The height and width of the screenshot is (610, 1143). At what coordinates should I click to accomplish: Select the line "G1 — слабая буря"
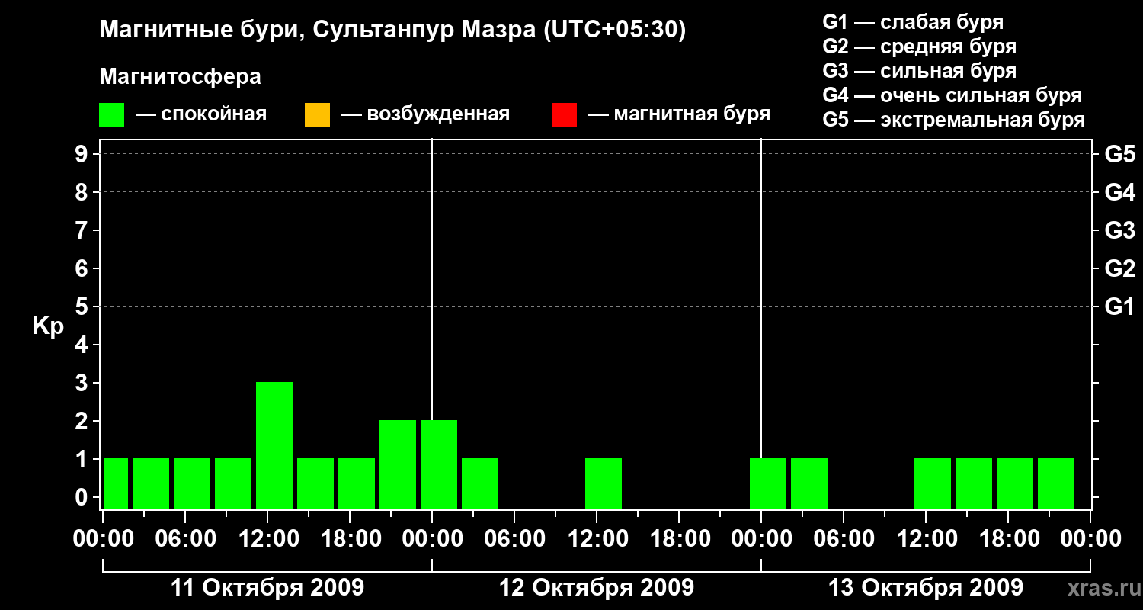tap(913, 21)
